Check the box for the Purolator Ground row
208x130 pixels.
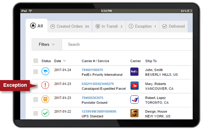(x=36, y=100)
